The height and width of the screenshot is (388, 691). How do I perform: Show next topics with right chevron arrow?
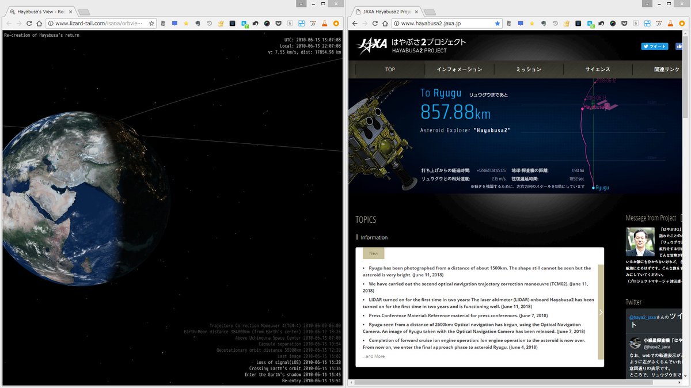601,312
